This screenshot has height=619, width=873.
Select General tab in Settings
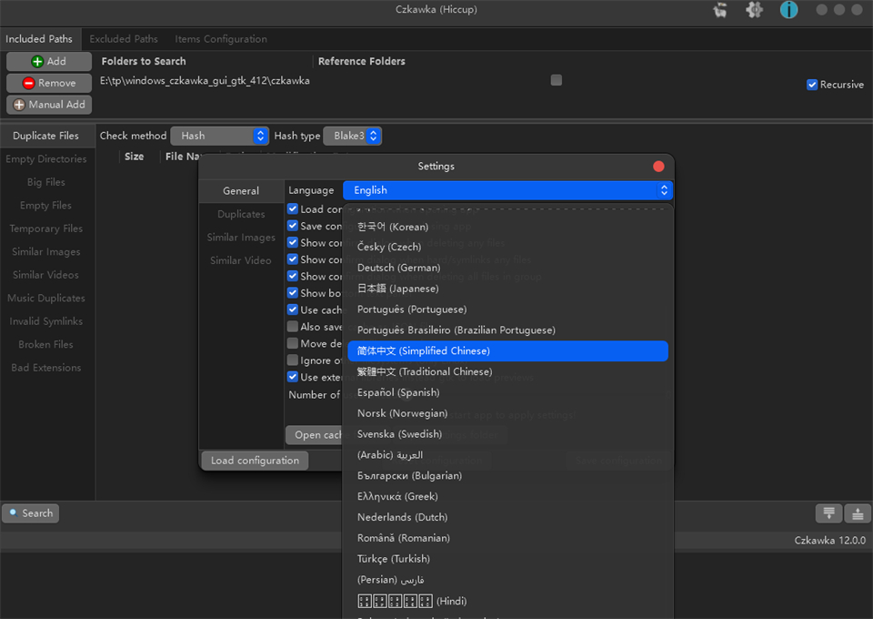click(241, 191)
